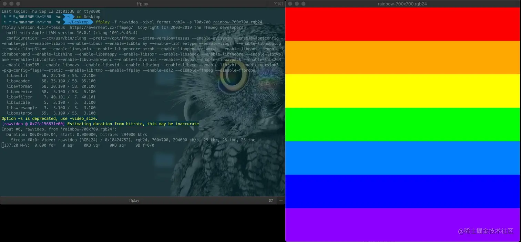Select the ~/Desktop powerline prompt segment
Image resolution: width=521 pixels, height=242 pixels.
tap(79, 22)
